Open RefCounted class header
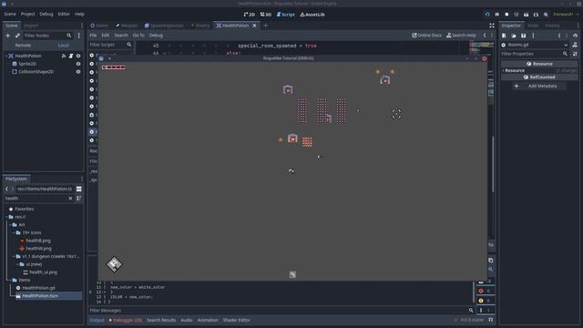The image size is (583, 328). (539, 77)
